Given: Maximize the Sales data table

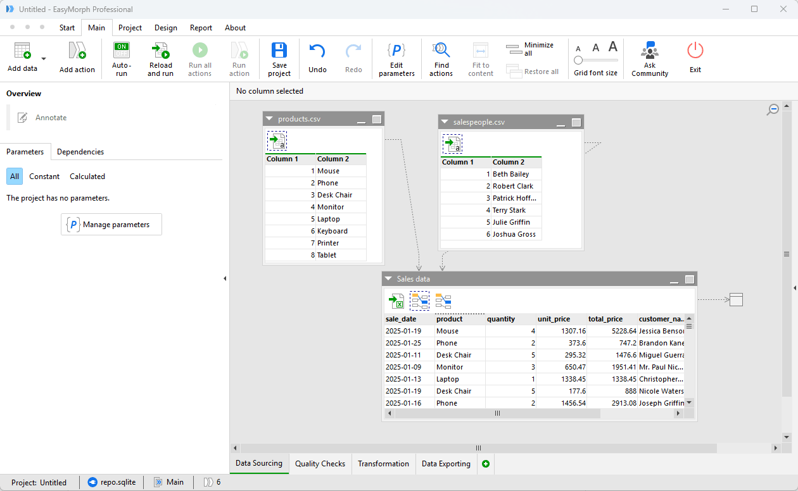Looking at the screenshot, I should point(690,279).
